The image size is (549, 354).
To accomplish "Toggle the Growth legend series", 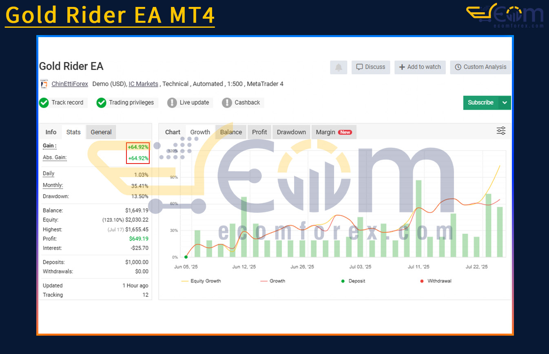I will (272, 281).
